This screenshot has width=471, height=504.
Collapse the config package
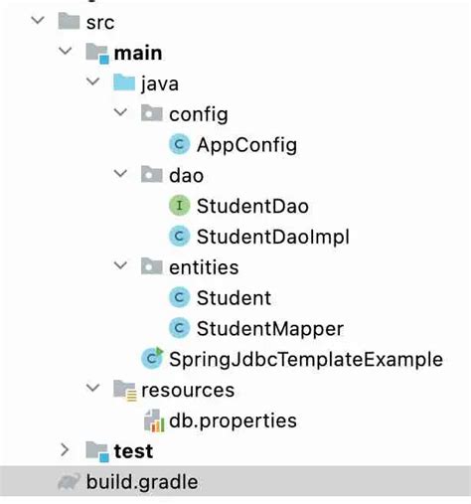120,112
